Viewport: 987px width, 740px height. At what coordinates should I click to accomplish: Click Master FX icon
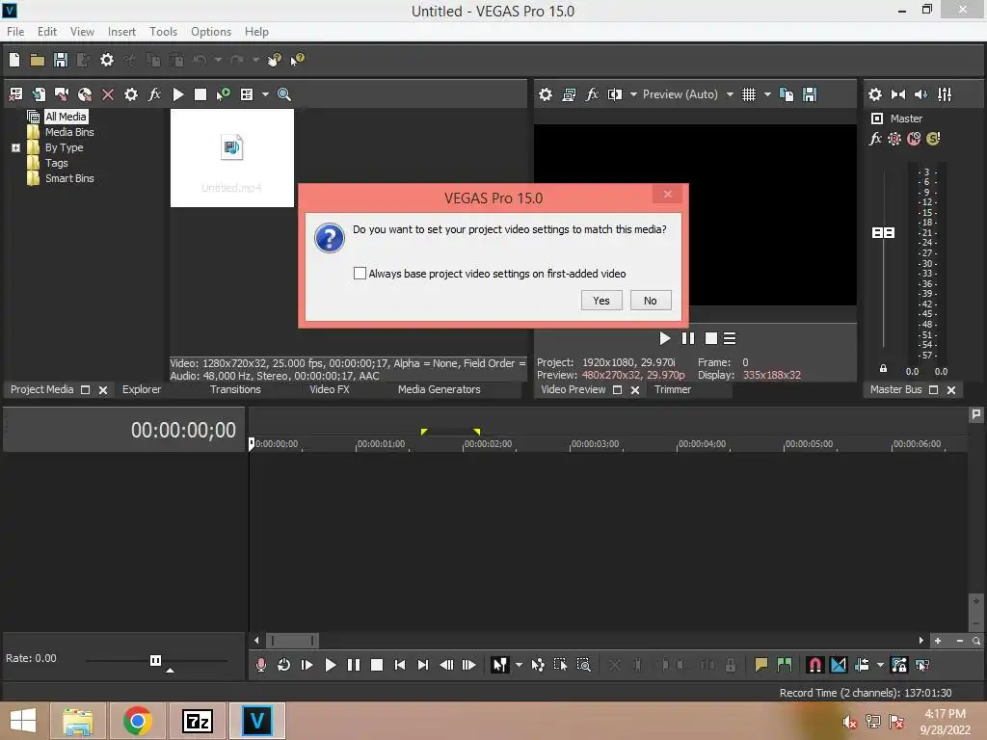(875, 139)
